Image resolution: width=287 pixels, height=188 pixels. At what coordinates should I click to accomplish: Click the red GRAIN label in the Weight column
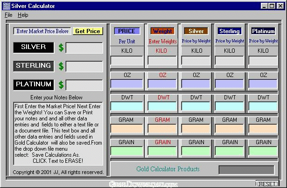(163, 142)
